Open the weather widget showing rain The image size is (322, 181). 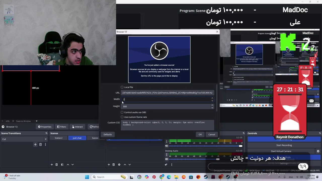point(12,177)
